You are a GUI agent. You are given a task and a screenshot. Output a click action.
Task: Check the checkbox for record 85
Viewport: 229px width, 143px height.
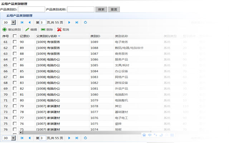15,71
